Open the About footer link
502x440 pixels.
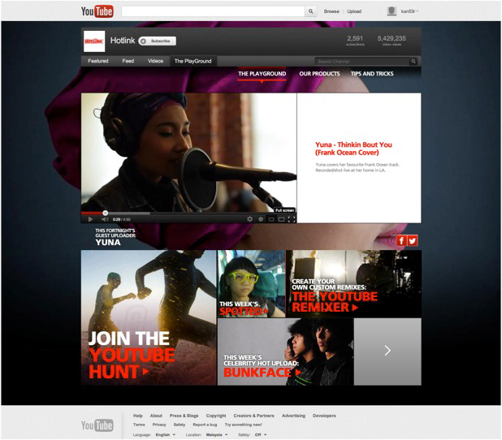tap(156, 416)
